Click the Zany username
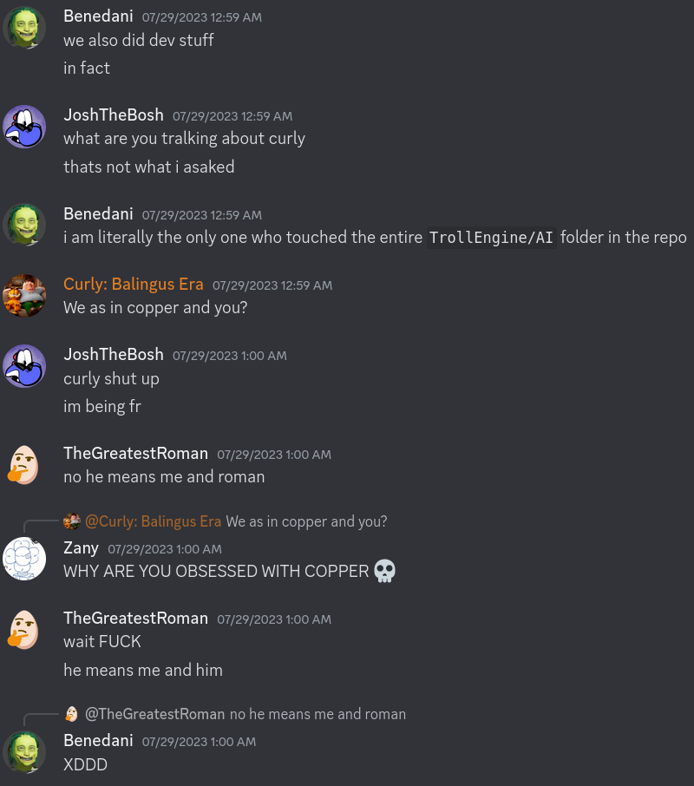694x786 pixels. tap(81, 548)
